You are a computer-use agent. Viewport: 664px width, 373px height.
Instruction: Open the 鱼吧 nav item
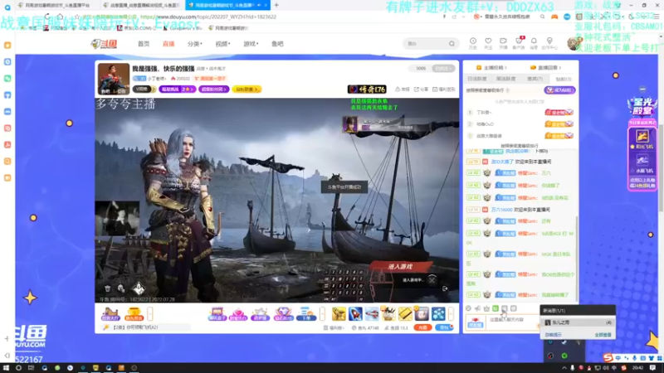277,44
